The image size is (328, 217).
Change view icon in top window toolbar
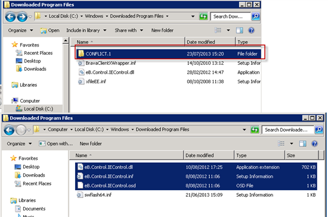pyautogui.click(x=218, y=30)
